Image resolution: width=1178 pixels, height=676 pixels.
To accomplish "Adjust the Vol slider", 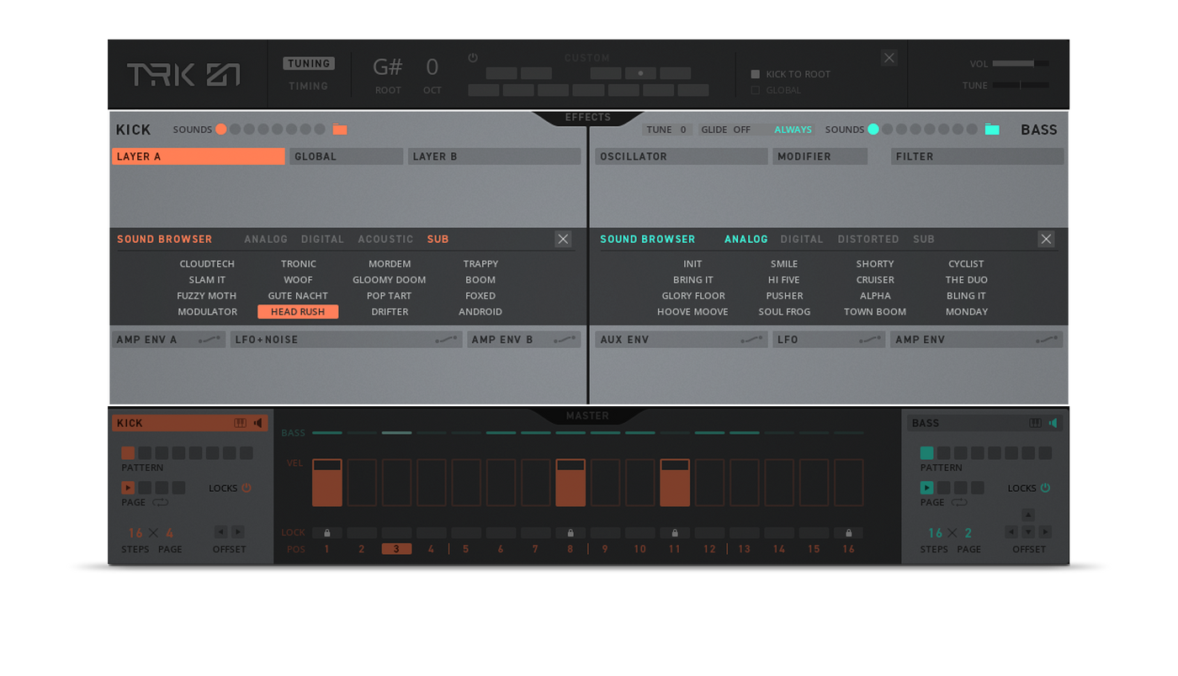I will [x=1021, y=63].
